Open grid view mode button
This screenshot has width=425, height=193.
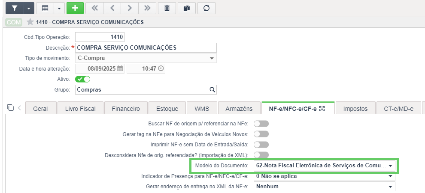[x=45, y=8]
